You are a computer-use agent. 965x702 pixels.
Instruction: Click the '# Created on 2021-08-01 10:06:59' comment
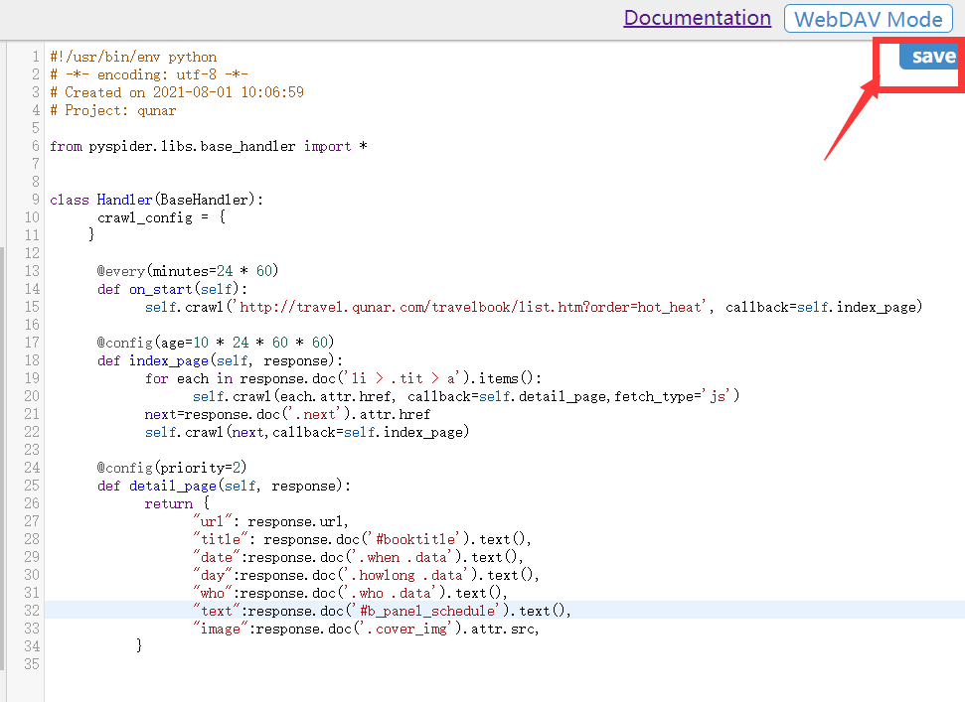click(x=177, y=92)
